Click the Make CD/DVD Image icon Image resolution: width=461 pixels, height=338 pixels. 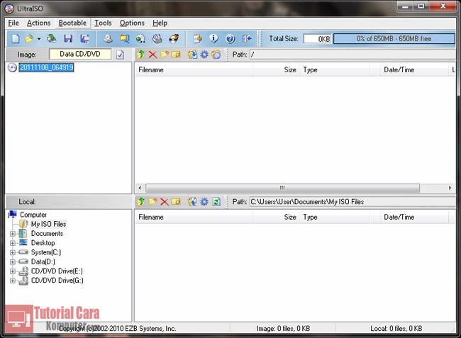(108, 39)
